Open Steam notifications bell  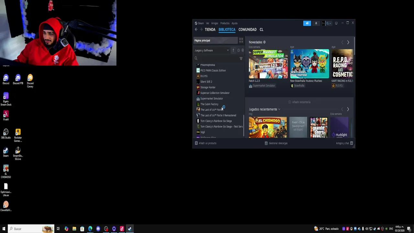click(316, 23)
